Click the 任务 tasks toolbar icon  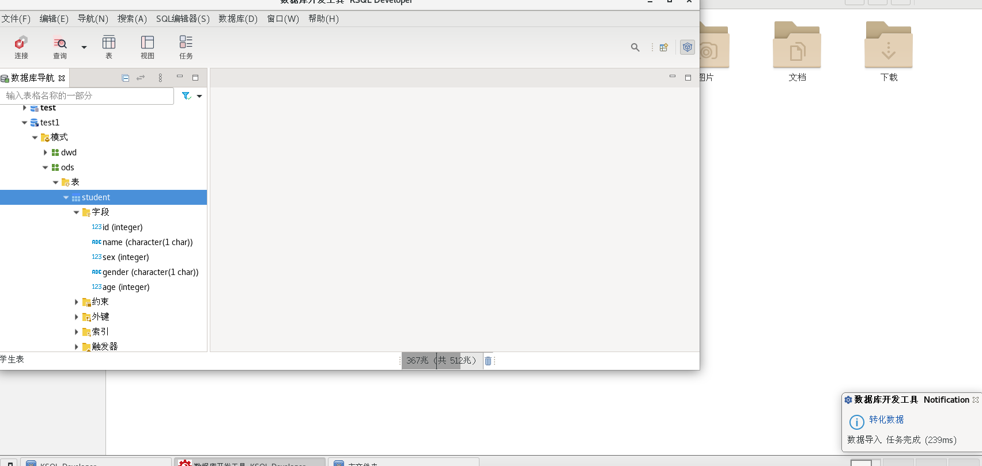point(186,47)
